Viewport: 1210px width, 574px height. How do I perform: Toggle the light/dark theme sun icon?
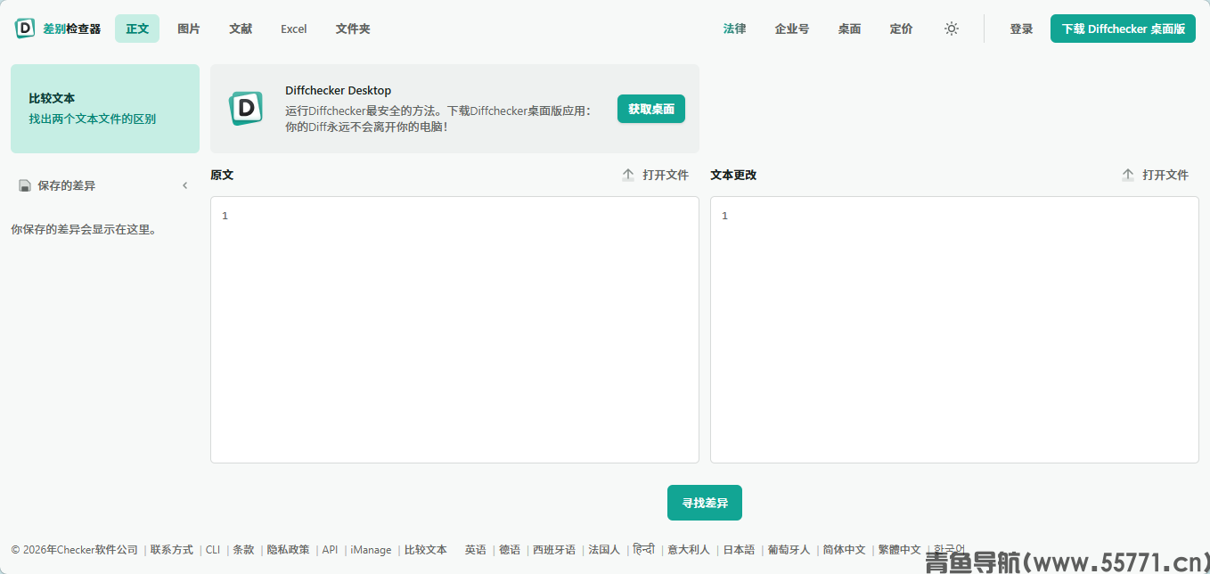(x=952, y=29)
